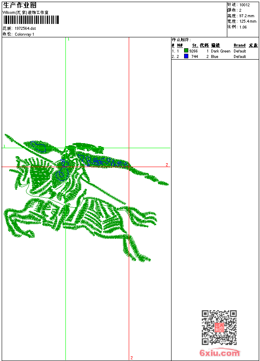
Task: Select stitch count value 10012
Action: tap(244, 5)
